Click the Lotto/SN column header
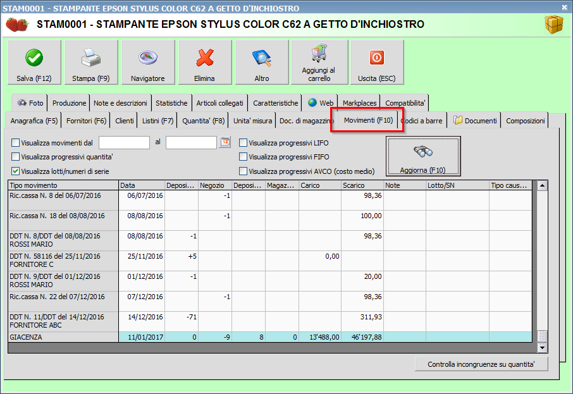This screenshot has width=573, height=394. click(x=457, y=185)
